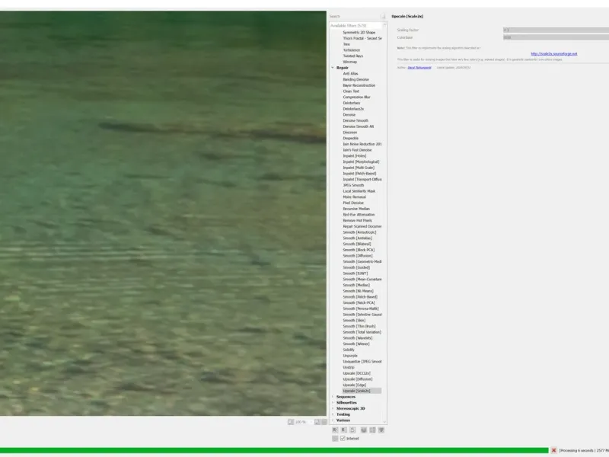Open the scale2x.sourceforge.net link
This screenshot has height=457, width=609.
tap(554, 53)
